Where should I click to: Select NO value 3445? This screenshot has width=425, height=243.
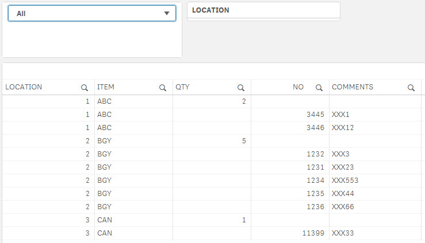point(315,115)
